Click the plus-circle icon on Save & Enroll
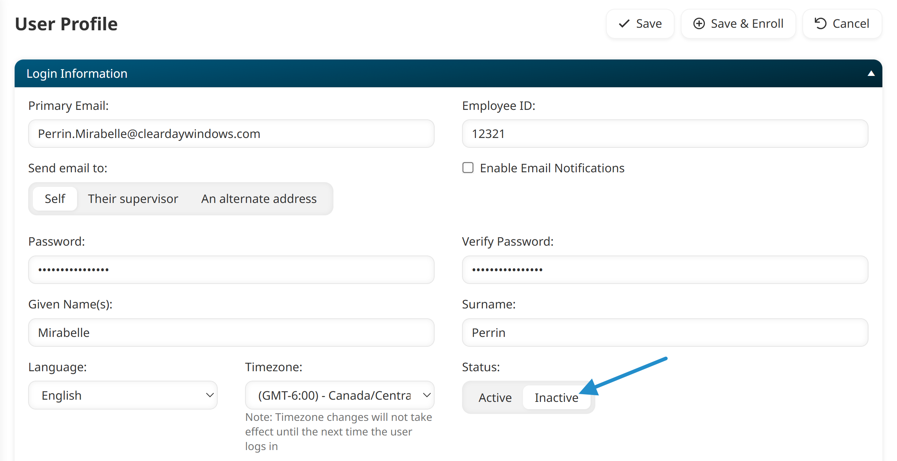The height and width of the screenshot is (461, 897). point(699,24)
